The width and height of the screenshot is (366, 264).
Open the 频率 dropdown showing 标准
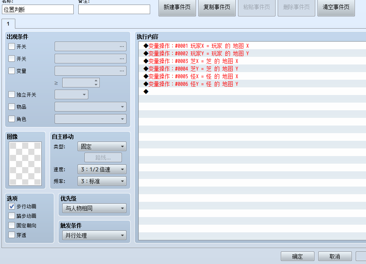click(102, 181)
